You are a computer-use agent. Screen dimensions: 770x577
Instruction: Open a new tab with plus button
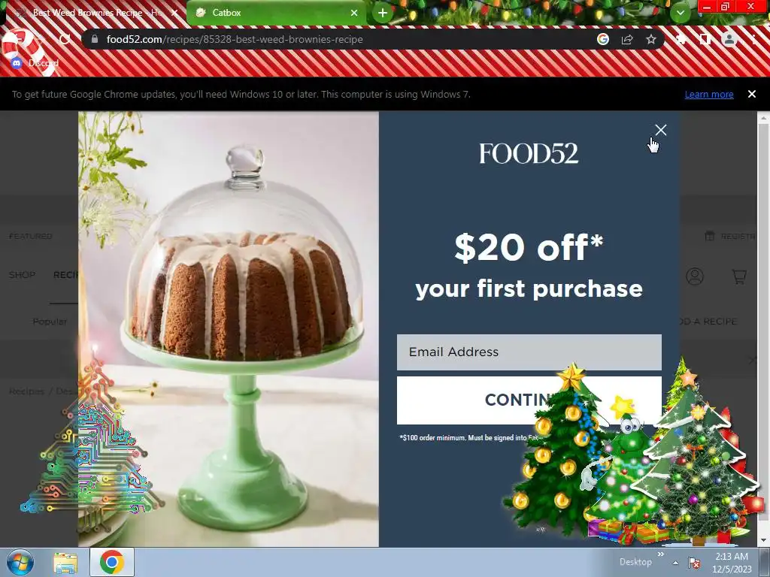click(383, 13)
